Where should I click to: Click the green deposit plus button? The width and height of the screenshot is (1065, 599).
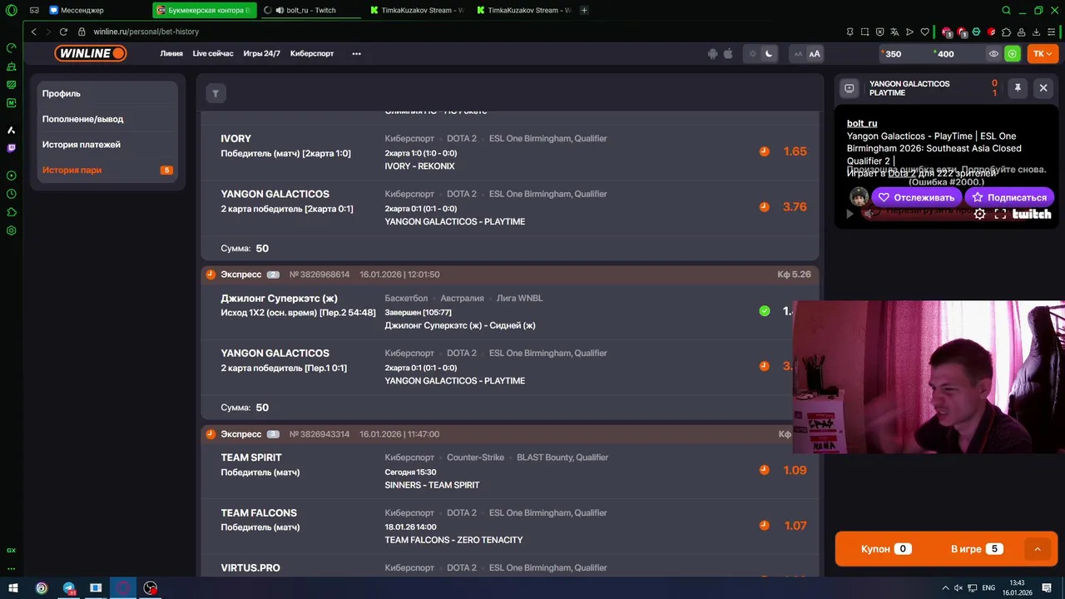[1012, 54]
